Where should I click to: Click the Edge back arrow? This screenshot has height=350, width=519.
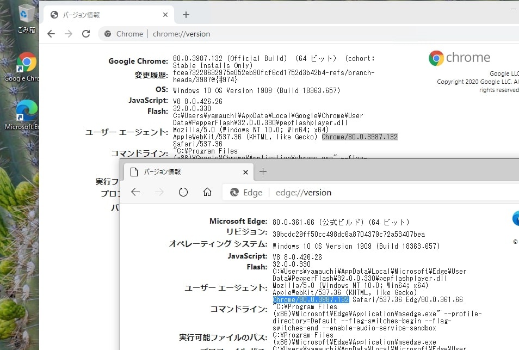point(135,192)
